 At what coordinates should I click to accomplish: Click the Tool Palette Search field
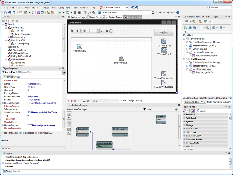click(x=213, y=111)
